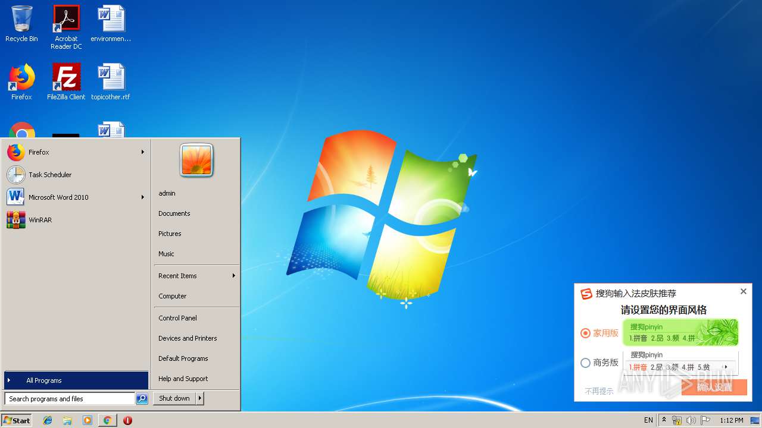Image resolution: width=762 pixels, height=428 pixels.
Task: Click the search magnifier icon in Start menu
Action: tap(142, 399)
